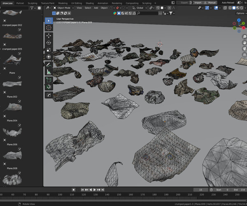Select the Select Box tool
The width and height of the screenshot is (247, 206).
pos(49,21)
